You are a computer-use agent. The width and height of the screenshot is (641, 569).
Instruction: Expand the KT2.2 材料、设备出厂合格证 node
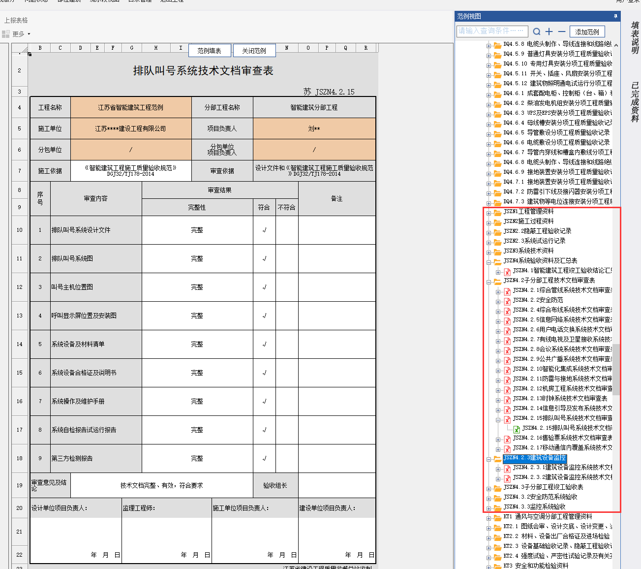coord(488,538)
